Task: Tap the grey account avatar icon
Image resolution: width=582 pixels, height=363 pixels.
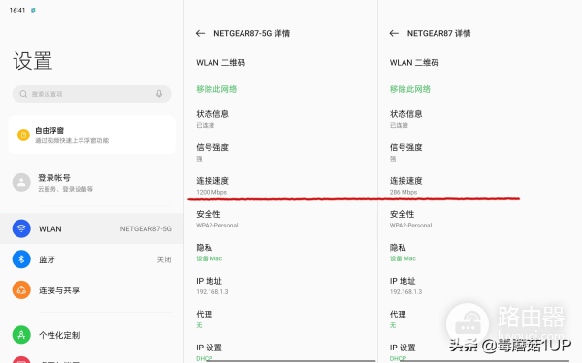Action: pos(21,182)
